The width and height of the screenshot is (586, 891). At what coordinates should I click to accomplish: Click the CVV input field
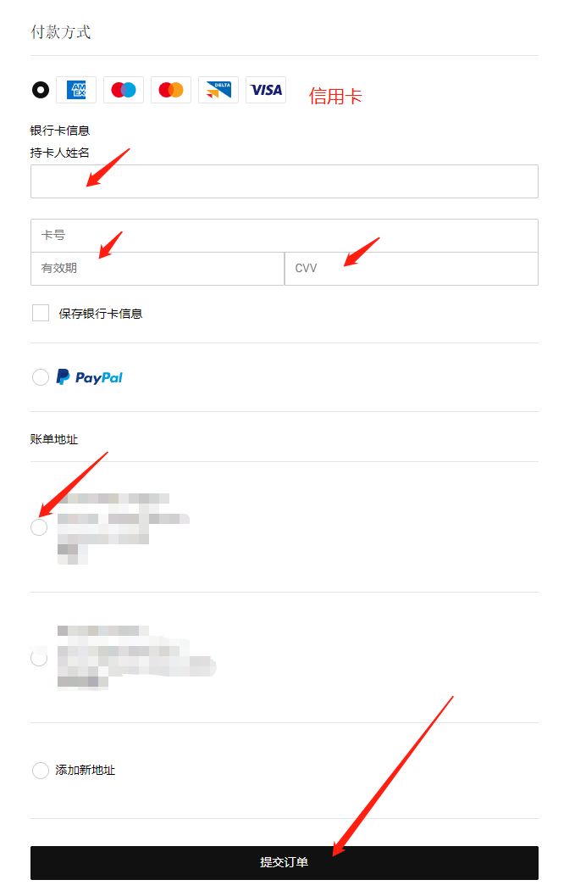[x=412, y=268]
